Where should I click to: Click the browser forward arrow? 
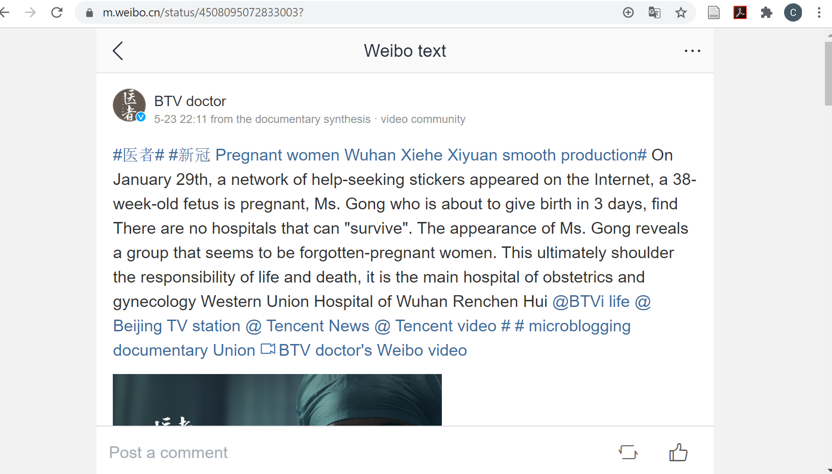coord(31,12)
